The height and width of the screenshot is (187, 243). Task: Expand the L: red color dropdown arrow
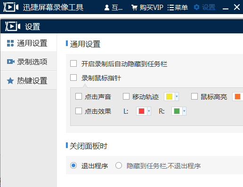click(149, 111)
